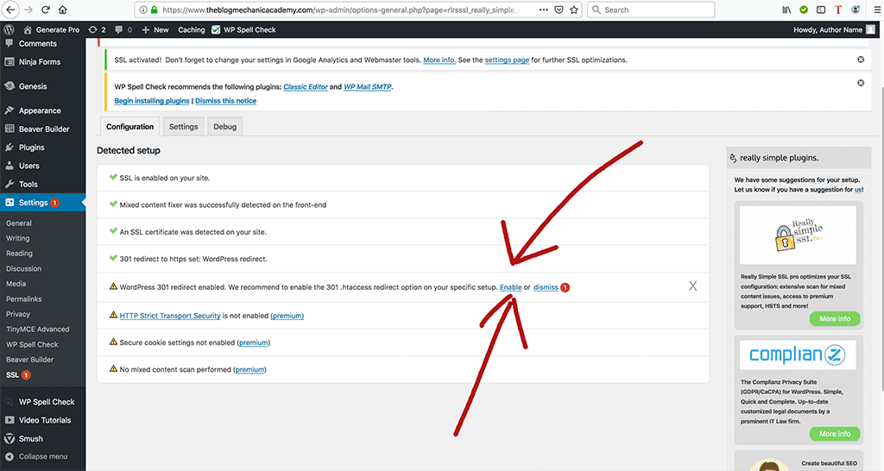Click the Smush icon in sidebar
The image size is (884, 471).
pos(9,438)
